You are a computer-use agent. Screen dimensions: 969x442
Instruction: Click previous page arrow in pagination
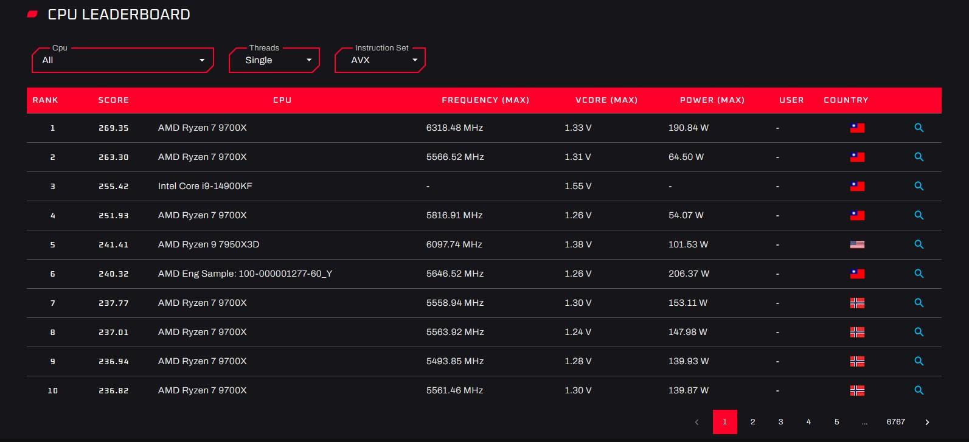pos(696,422)
